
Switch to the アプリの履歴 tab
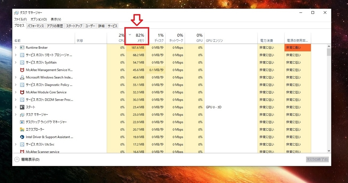click(55, 26)
